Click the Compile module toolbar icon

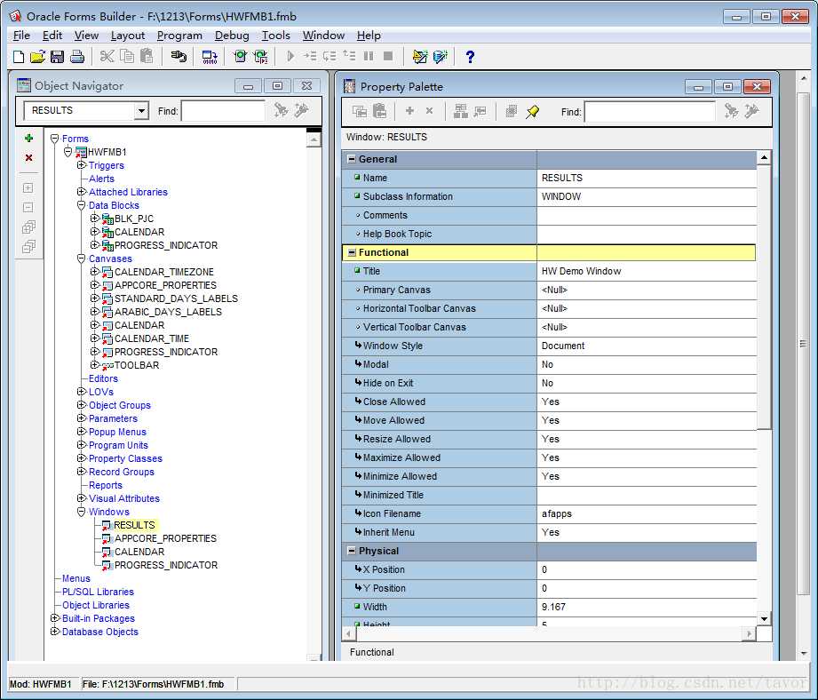coord(210,56)
